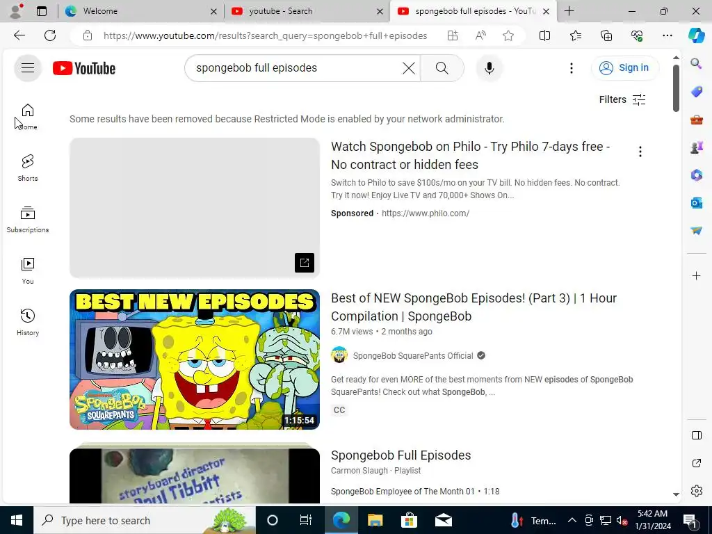Open the Watch Spongebob on Philo ad title
Viewport: 712px width, 534px height.
tap(470, 155)
